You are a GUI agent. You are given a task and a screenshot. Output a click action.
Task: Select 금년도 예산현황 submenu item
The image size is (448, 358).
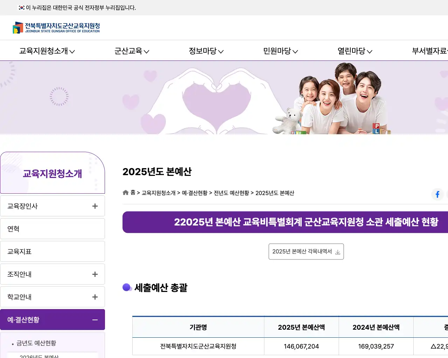36,343
